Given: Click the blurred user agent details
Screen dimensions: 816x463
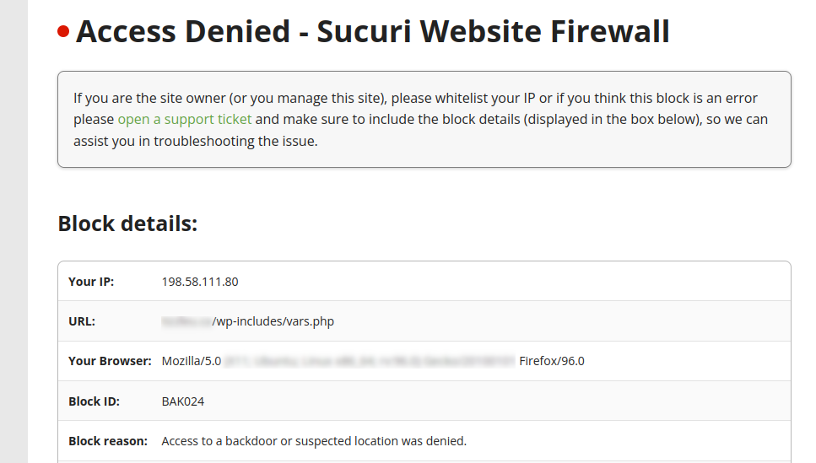Looking at the screenshot, I should (x=370, y=361).
